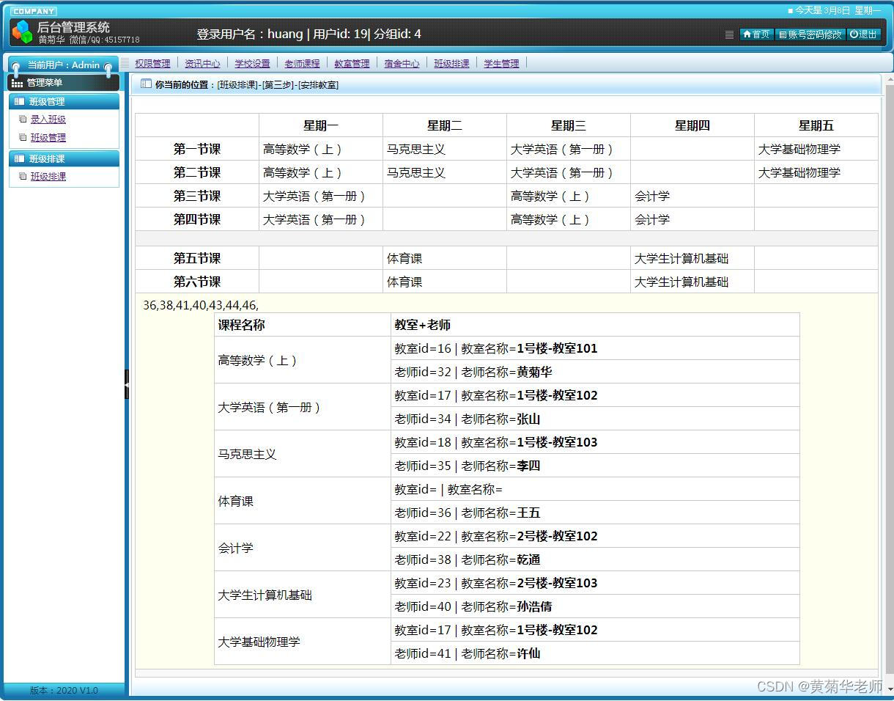
Task: Click the 首页 home button
Action: tap(756, 34)
